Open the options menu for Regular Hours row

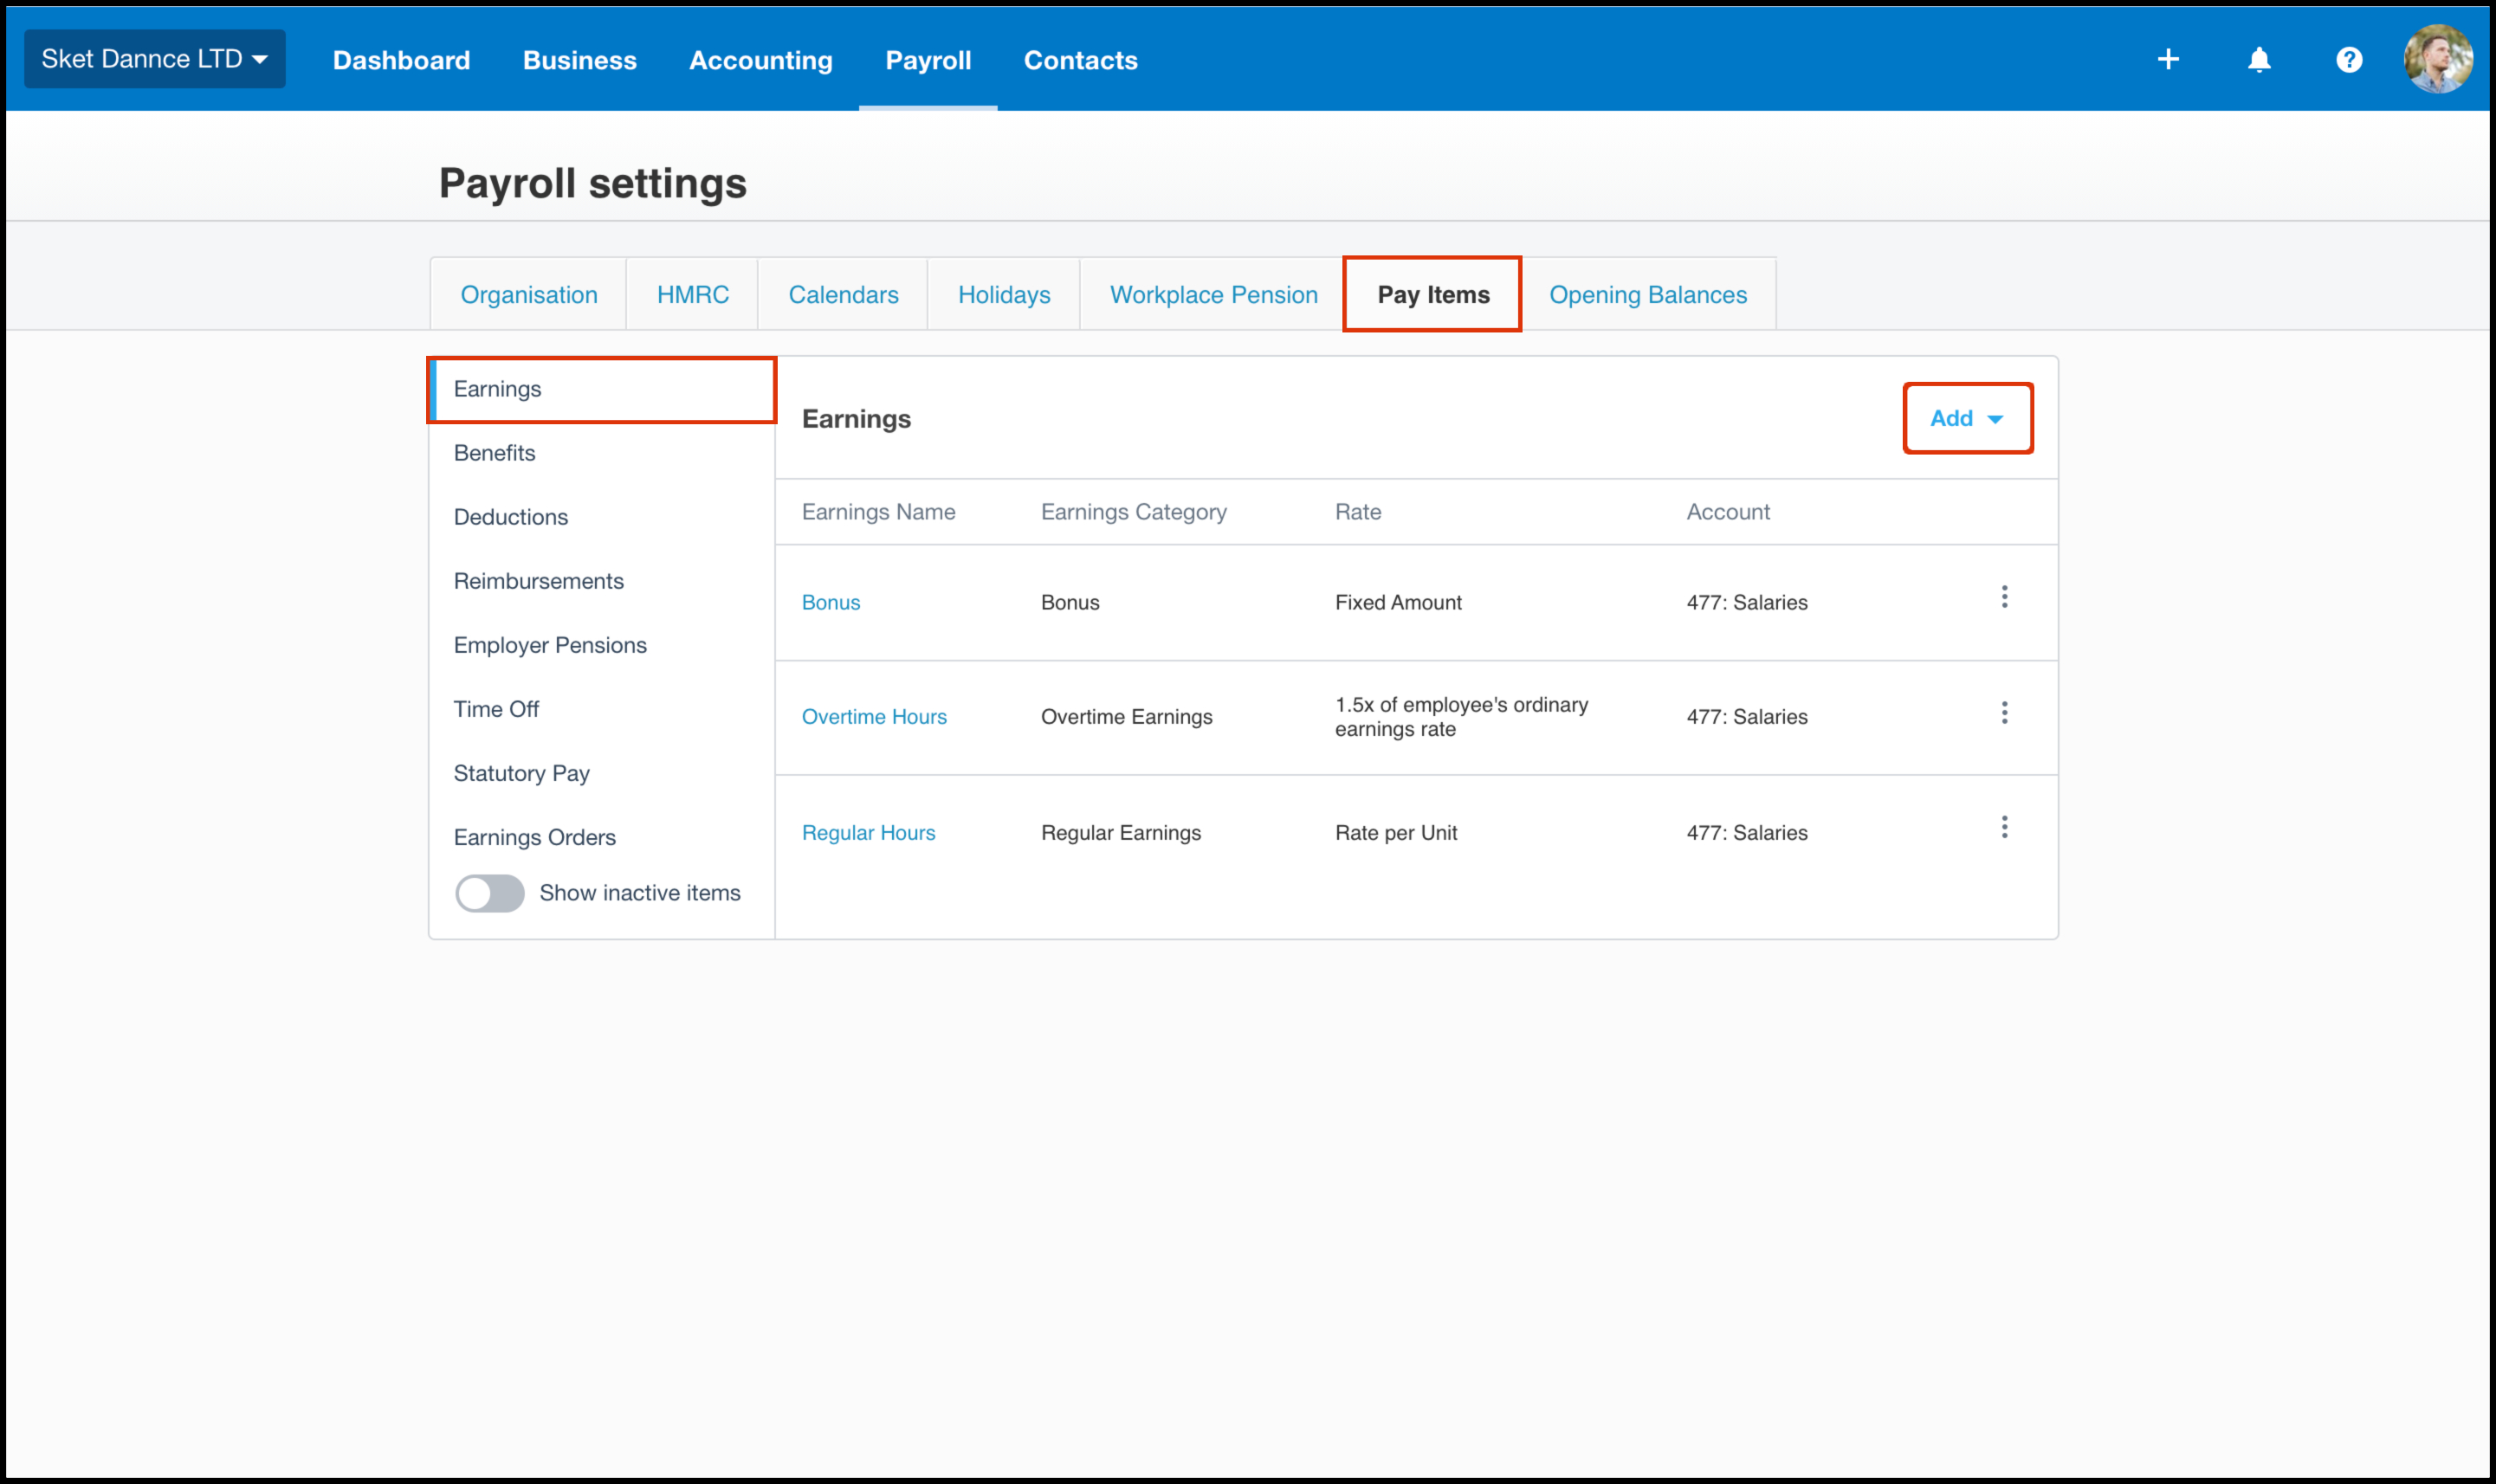click(2004, 827)
